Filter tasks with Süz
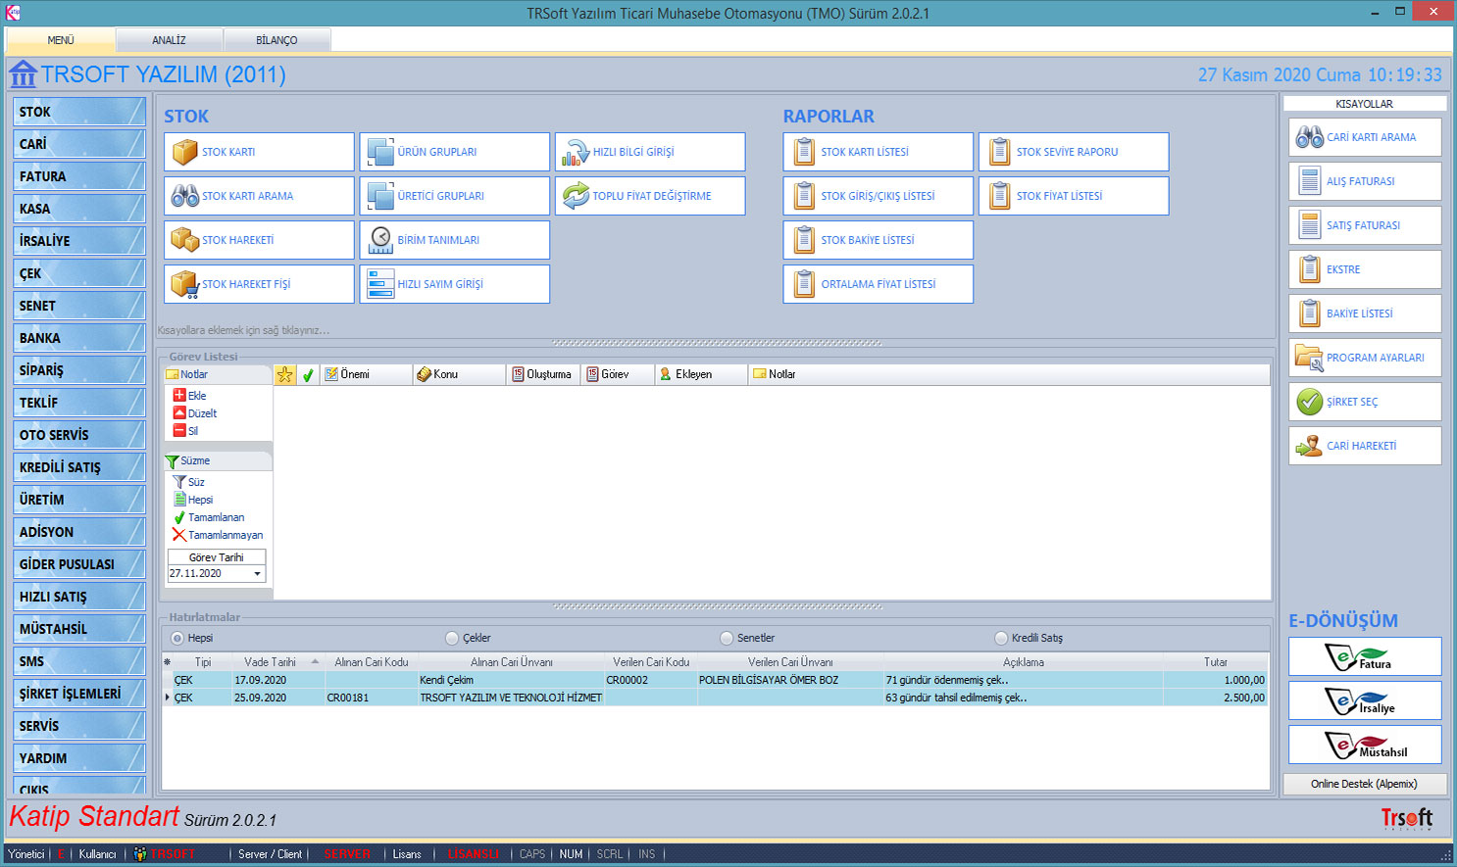The width and height of the screenshot is (1457, 867). [x=189, y=482]
